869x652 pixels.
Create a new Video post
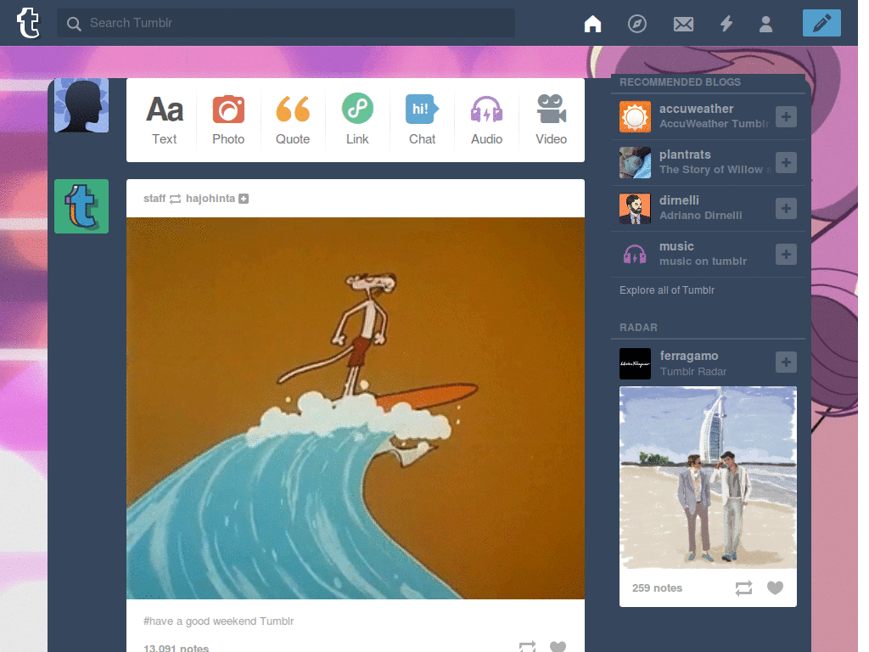point(551,120)
